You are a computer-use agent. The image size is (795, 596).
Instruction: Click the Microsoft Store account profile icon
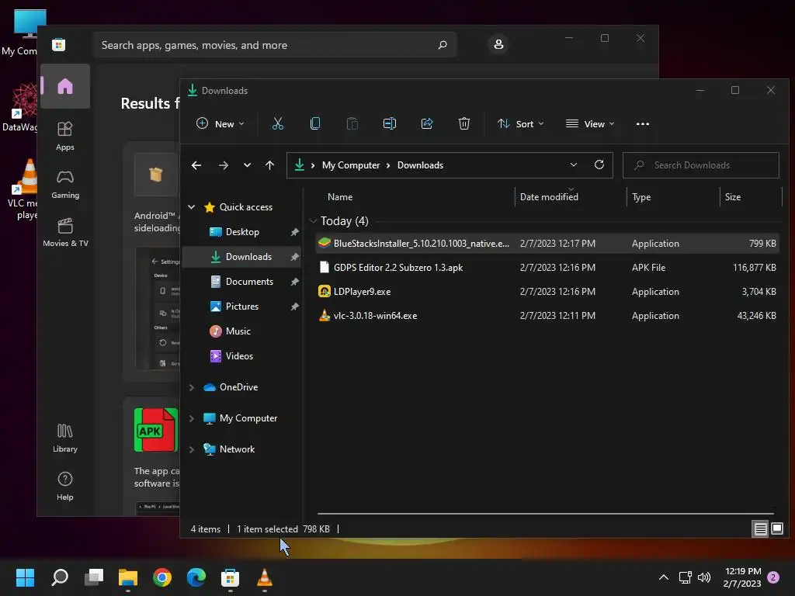[498, 44]
